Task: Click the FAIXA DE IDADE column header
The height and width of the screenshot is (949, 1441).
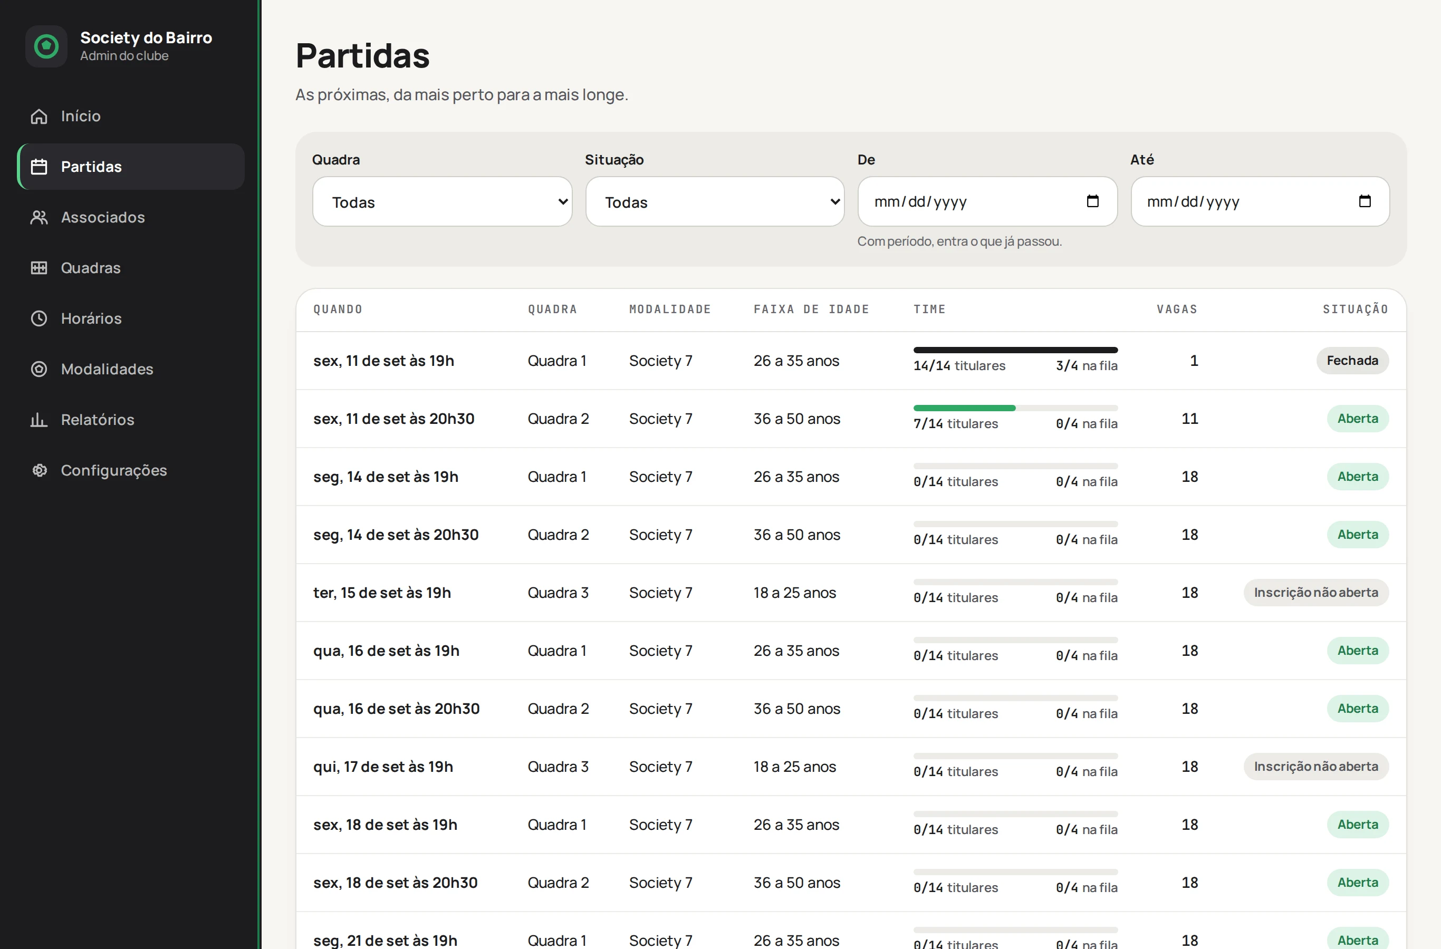Action: point(811,309)
